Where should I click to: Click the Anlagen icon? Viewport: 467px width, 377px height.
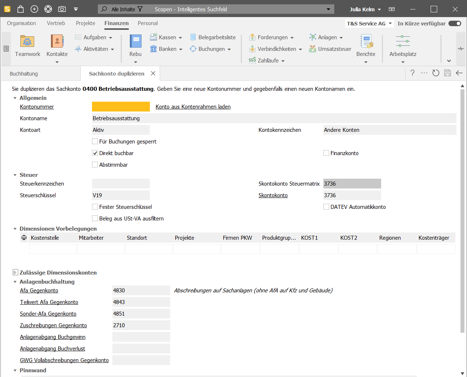pyautogui.click(x=313, y=37)
